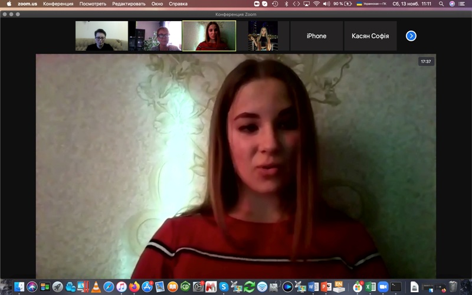Open the Ukrainian keyboard input source menu
Viewport: 472px width, 295px height.
point(372,4)
